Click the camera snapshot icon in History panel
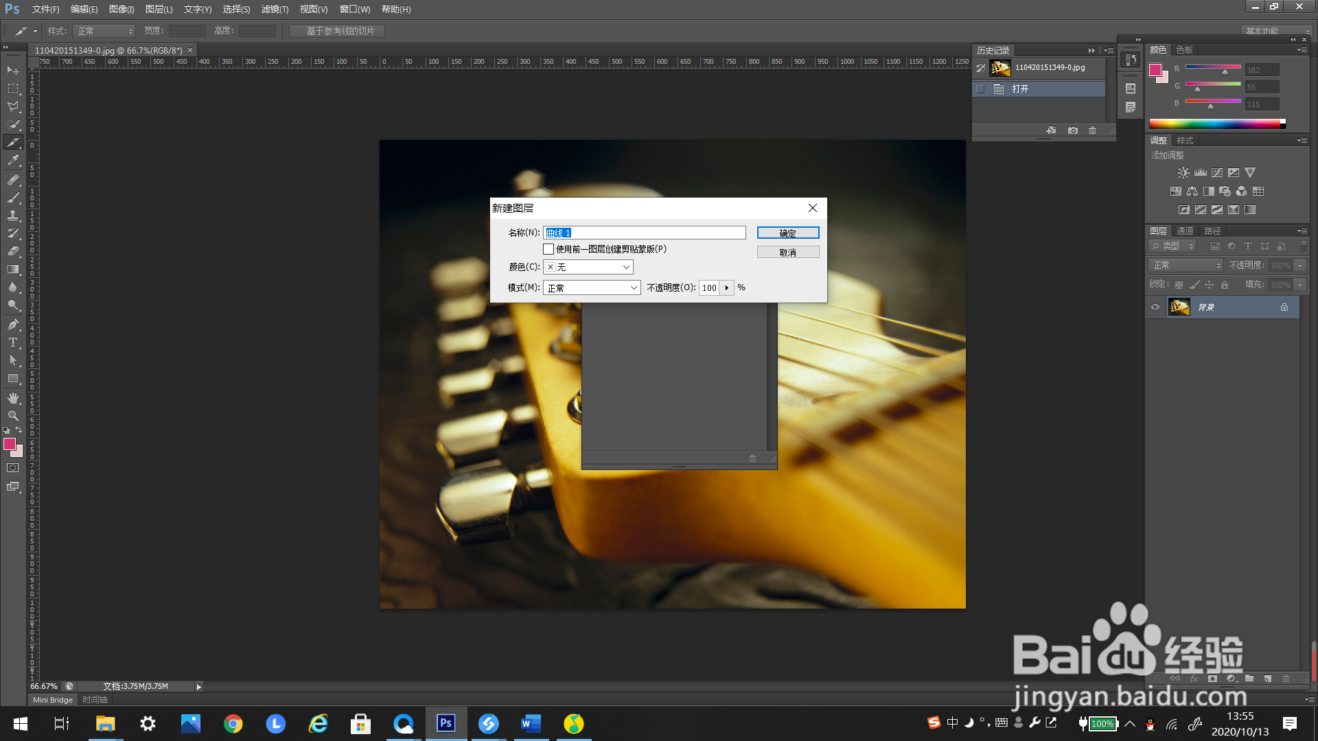 [1073, 130]
